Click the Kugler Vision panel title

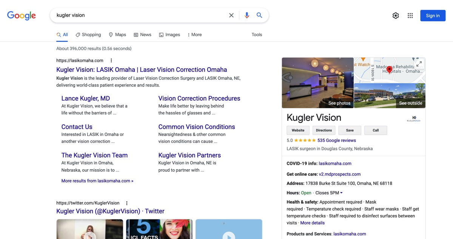point(314,117)
